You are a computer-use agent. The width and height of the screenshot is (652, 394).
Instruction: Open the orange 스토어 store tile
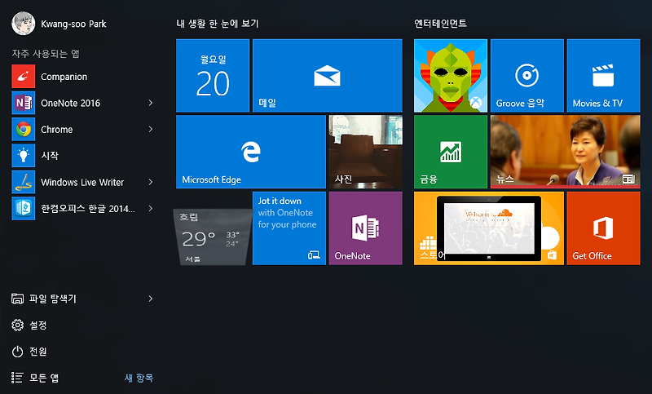click(x=488, y=228)
